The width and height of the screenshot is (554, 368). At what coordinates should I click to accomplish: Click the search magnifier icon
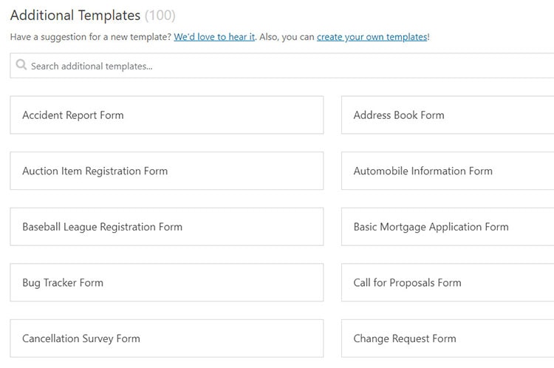pos(21,66)
